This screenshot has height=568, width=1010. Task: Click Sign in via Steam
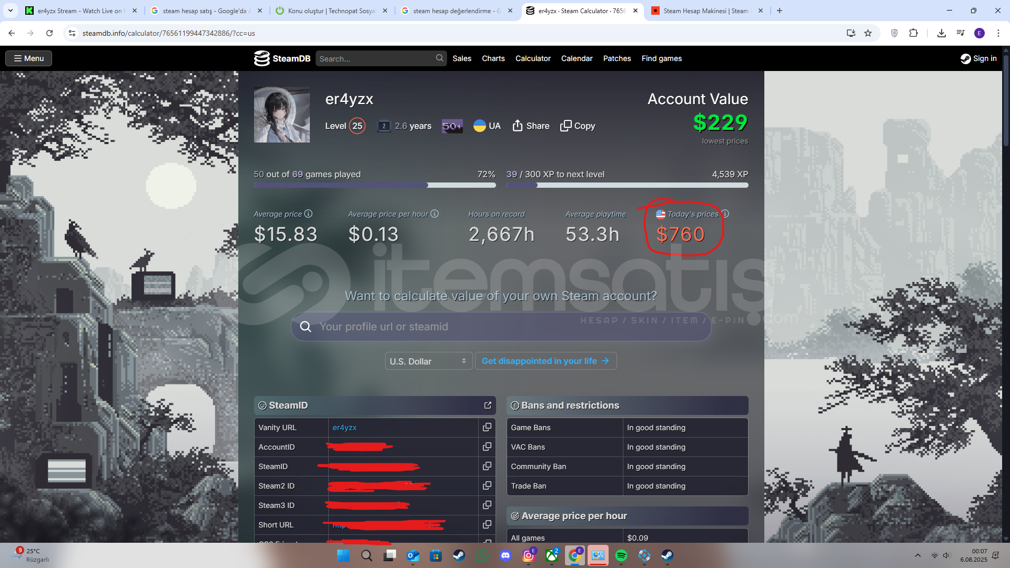(x=978, y=58)
